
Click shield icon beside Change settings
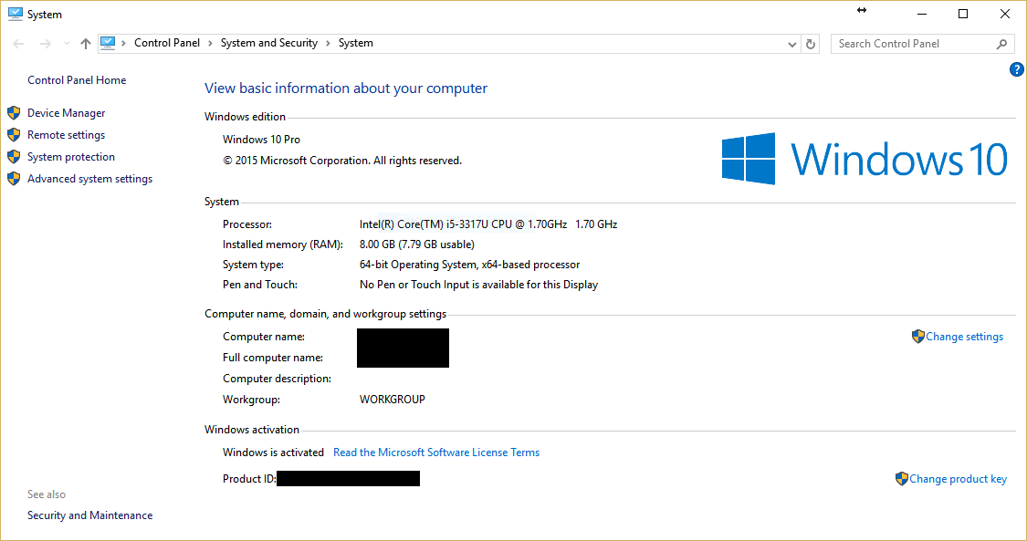coord(918,337)
